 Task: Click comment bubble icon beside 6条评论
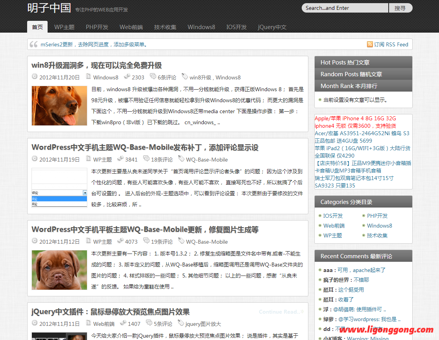click(x=153, y=76)
